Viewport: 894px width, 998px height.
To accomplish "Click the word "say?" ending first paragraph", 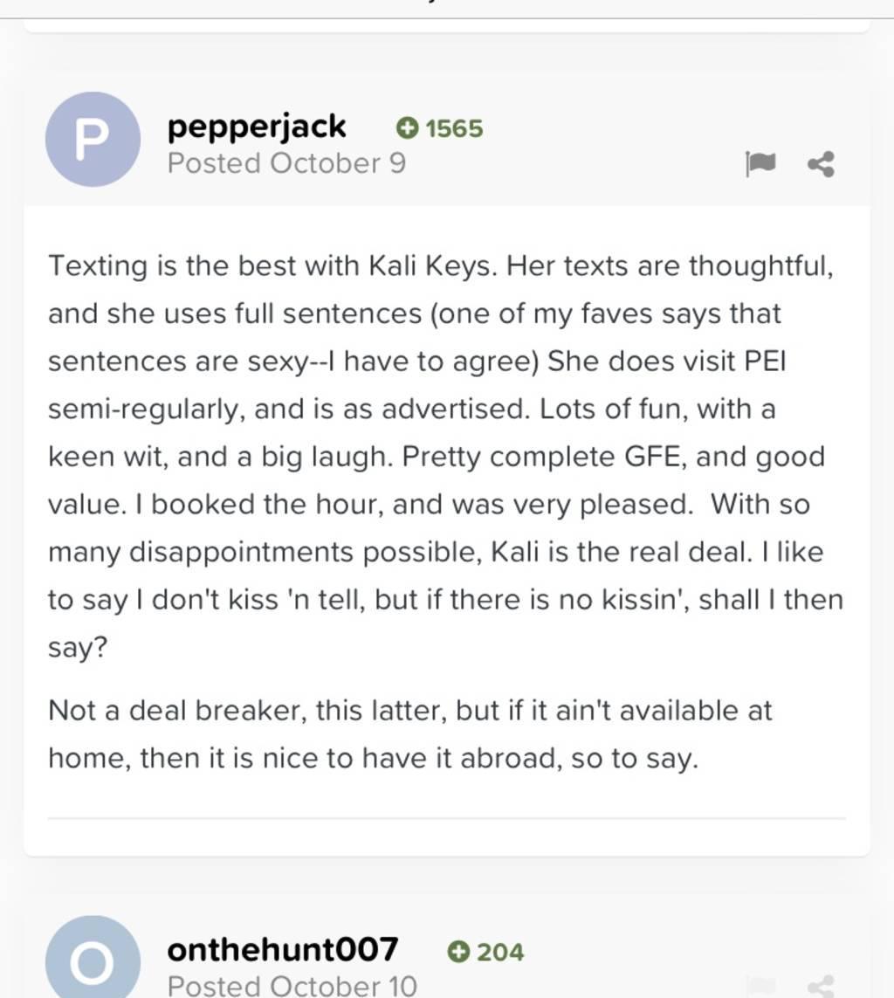I will [78, 649].
